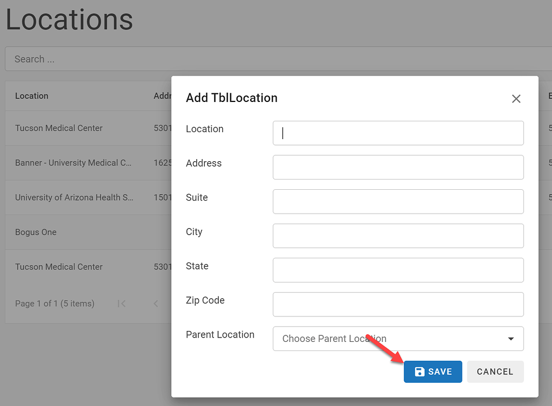Select the Bogus One table row

[x=36, y=232]
